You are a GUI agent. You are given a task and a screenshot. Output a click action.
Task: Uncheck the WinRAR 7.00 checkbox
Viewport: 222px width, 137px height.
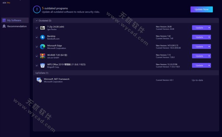coord(37,56)
